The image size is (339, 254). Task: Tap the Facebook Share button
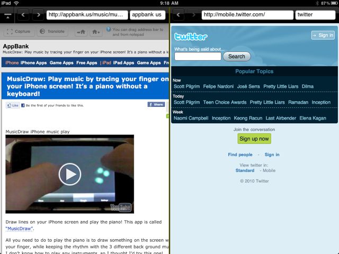pos(156,105)
